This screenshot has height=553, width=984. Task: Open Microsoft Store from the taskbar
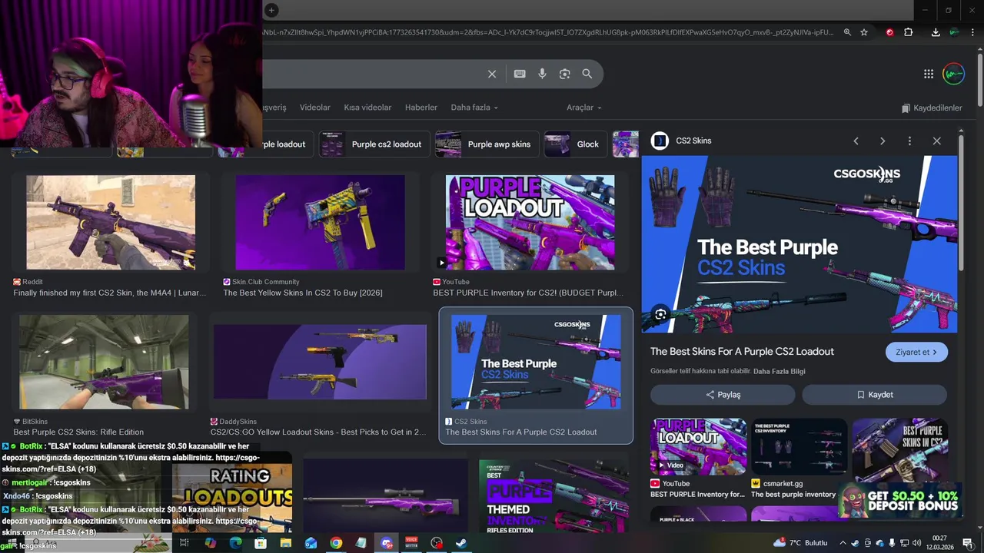[261, 543]
